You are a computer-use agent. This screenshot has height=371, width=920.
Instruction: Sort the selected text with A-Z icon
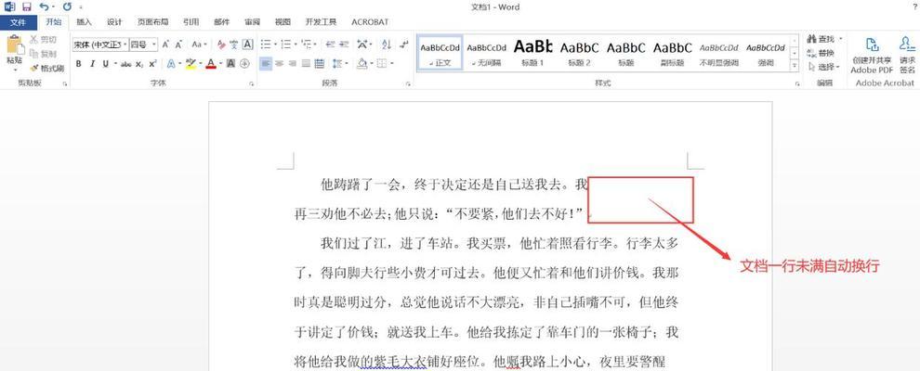[x=386, y=45]
